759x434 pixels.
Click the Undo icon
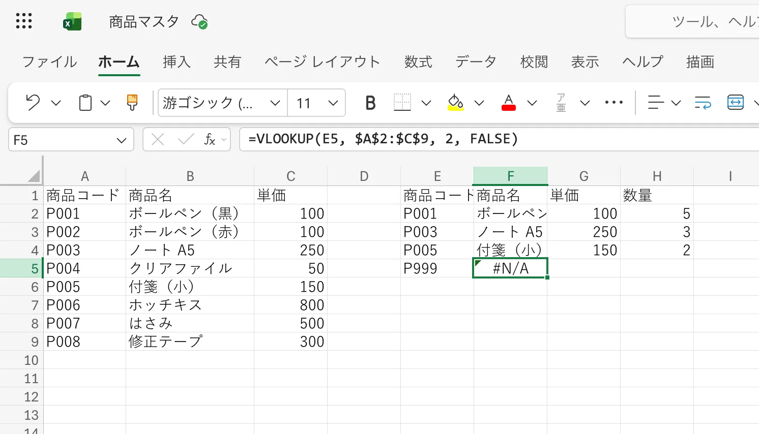[33, 103]
